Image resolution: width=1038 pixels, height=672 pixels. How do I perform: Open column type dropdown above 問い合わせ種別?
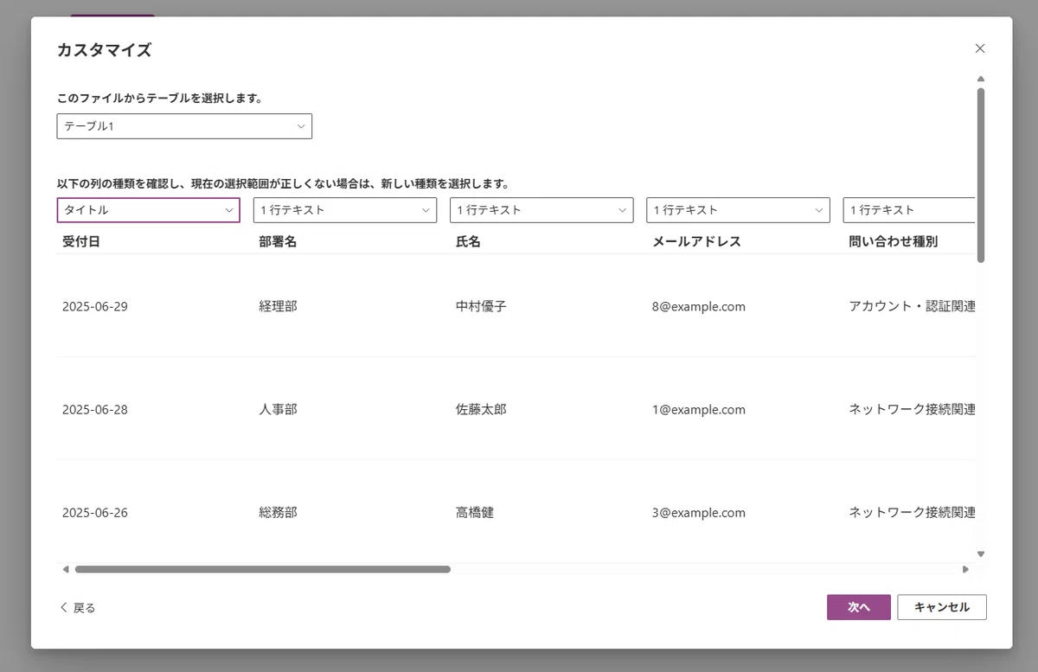(x=909, y=210)
